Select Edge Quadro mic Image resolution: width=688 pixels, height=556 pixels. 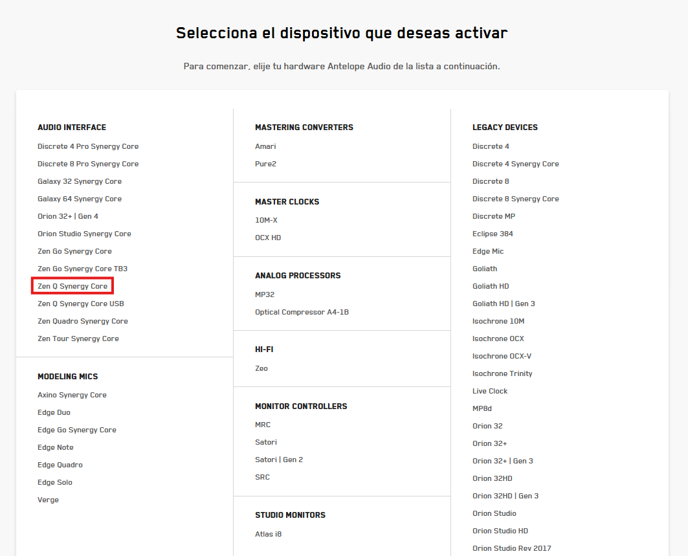(60, 465)
